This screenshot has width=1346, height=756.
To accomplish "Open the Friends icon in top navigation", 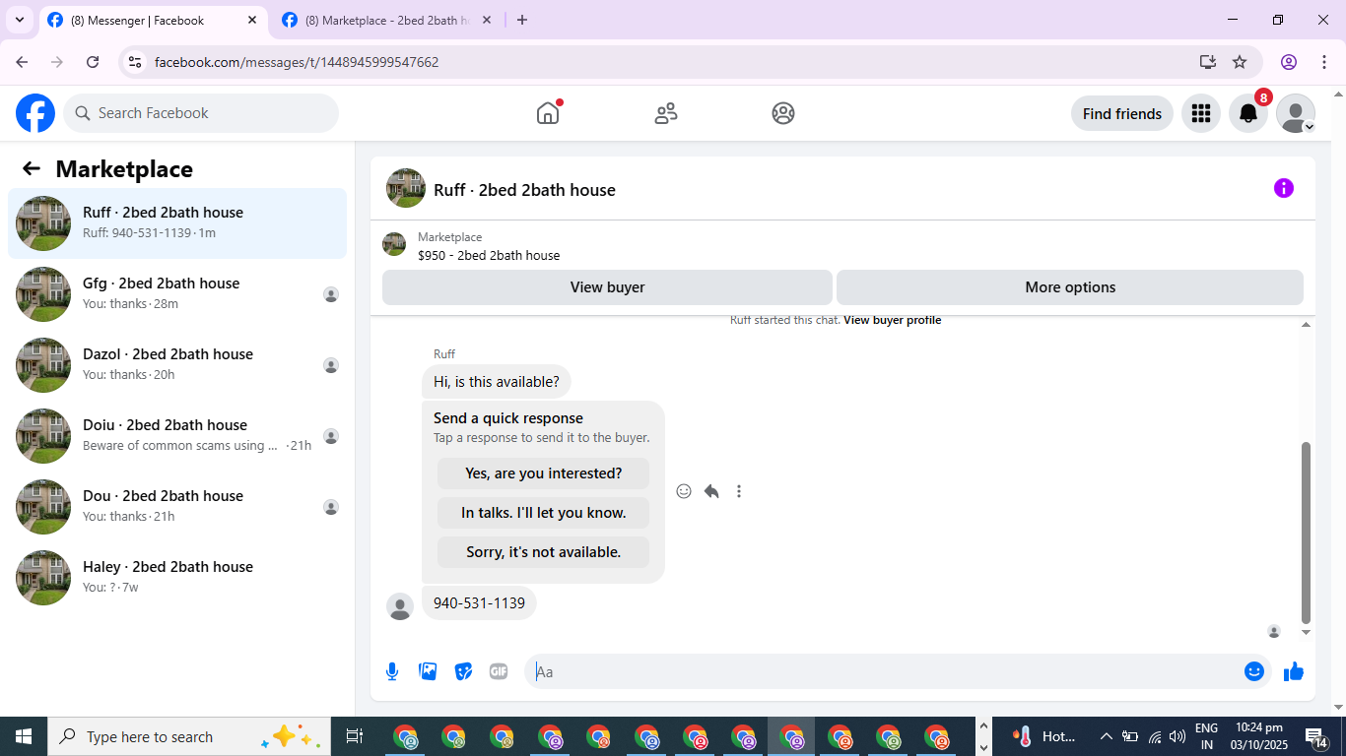I will (x=666, y=113).
